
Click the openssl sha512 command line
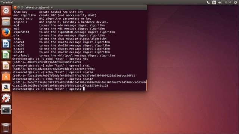(x=53, y=79)
